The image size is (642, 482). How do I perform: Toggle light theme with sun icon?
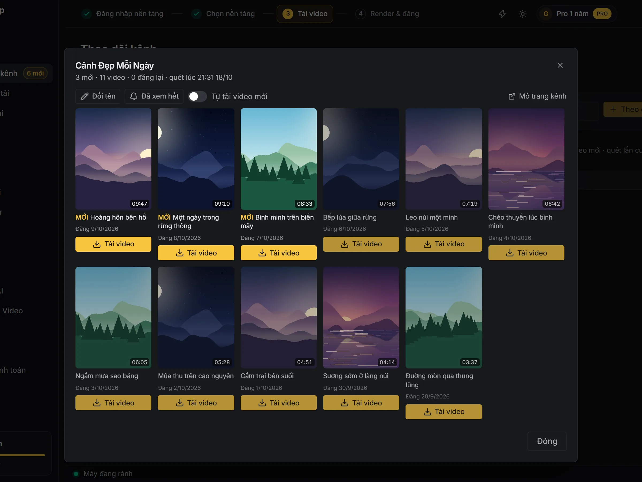point(522,14)
